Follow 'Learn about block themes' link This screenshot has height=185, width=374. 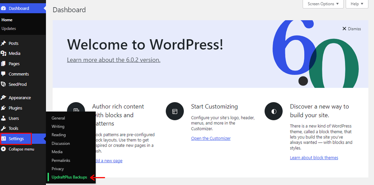(314, 158)
